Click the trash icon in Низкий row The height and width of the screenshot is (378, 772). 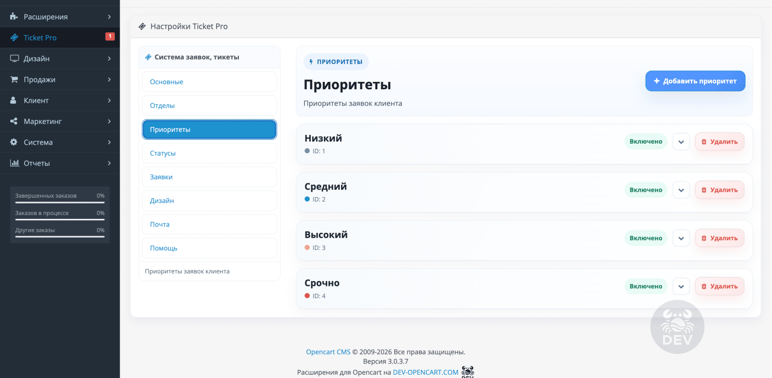(x=704, y=142)
